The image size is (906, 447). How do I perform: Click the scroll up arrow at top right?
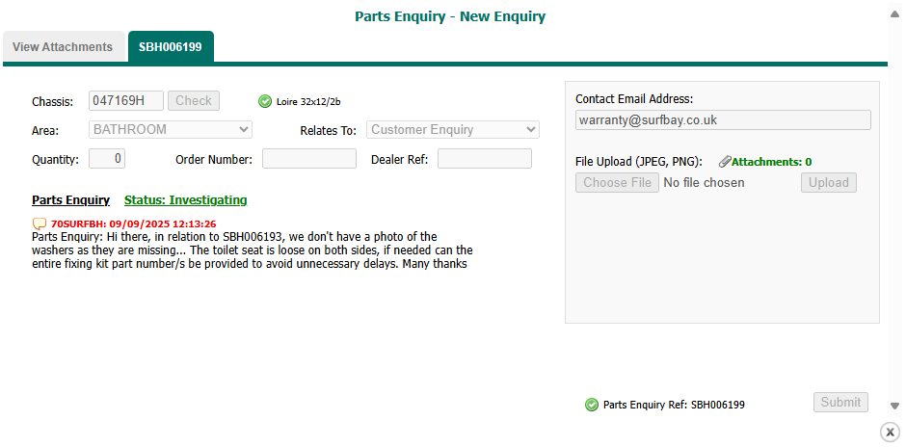point(894,14)
